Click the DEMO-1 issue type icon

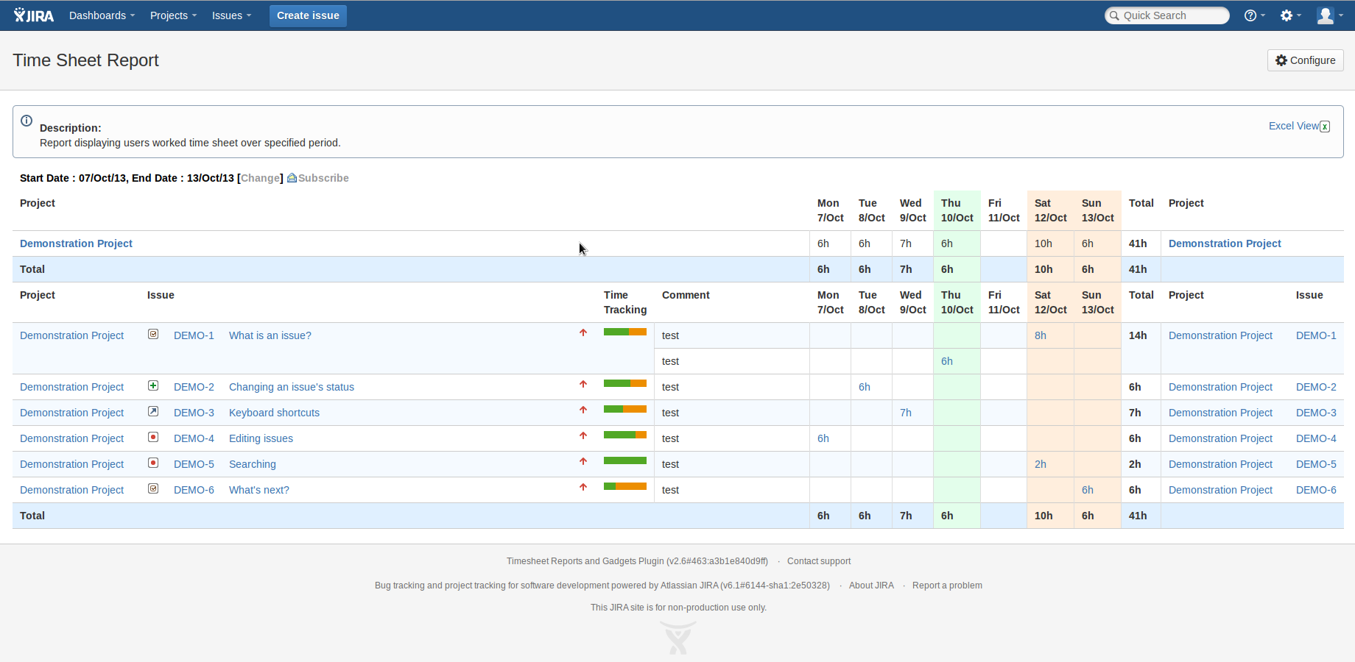point(153,334)
